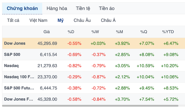Click the Giá column header
Screen dimensions: 185x109
47,32
